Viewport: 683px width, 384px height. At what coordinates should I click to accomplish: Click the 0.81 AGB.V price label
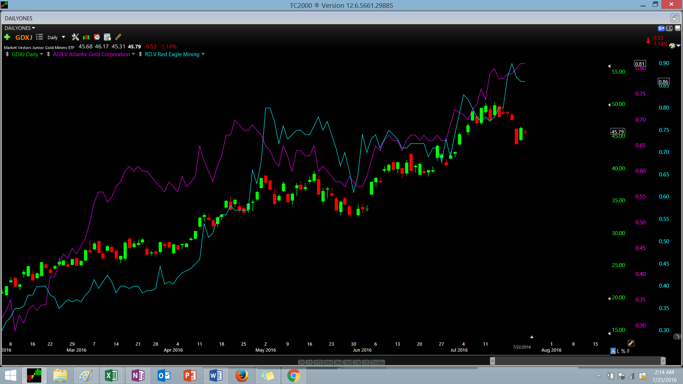point(640,64)
